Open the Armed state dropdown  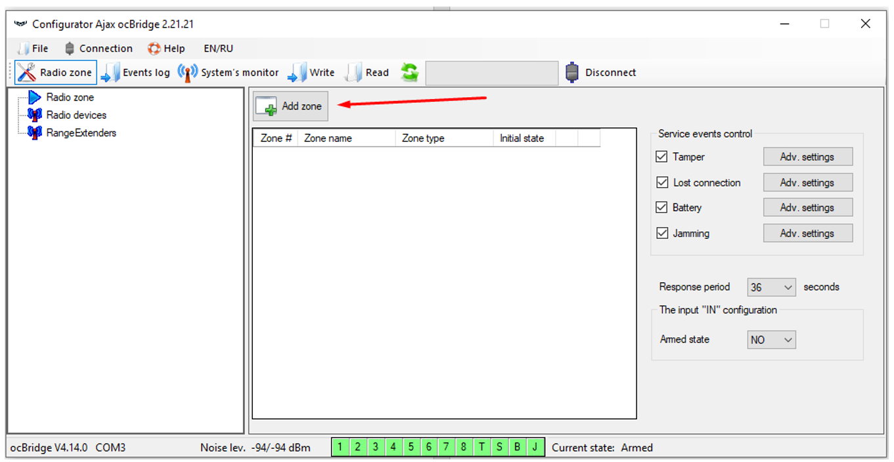coord(771,339)
